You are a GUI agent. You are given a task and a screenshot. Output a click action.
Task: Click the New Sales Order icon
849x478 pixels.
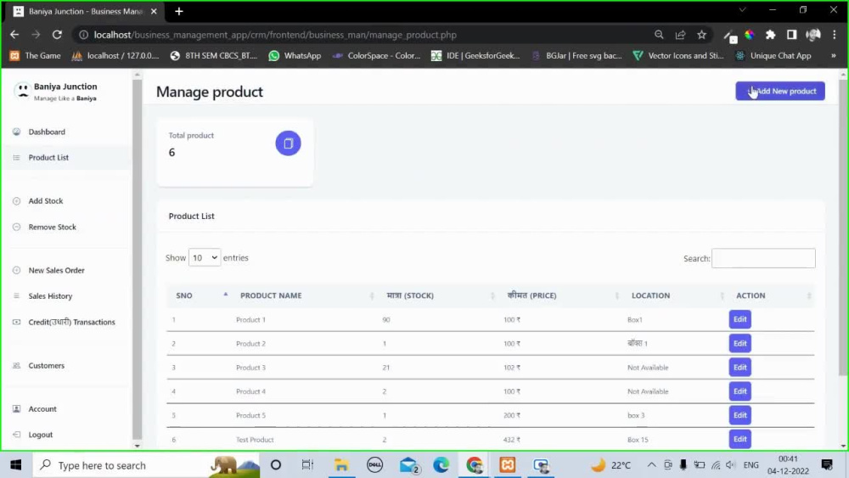point(16,270)
